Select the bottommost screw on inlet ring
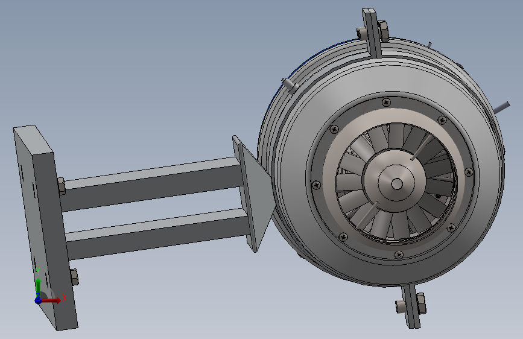 399,255
